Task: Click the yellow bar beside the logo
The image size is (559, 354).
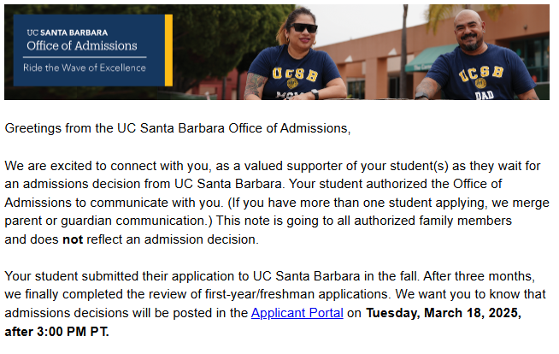Action: tap(168, 50)
